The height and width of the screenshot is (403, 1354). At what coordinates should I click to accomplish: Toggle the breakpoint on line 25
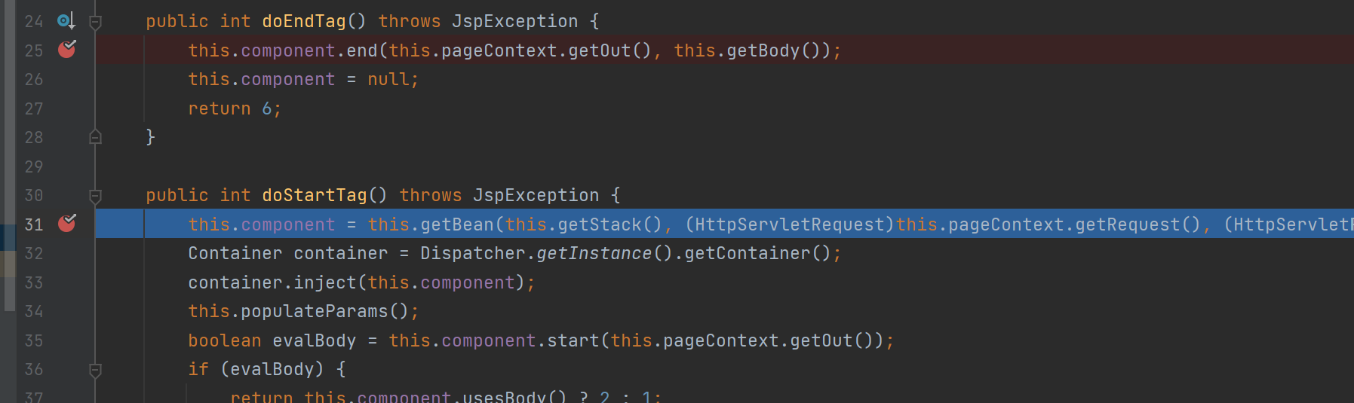pos(66,50)
